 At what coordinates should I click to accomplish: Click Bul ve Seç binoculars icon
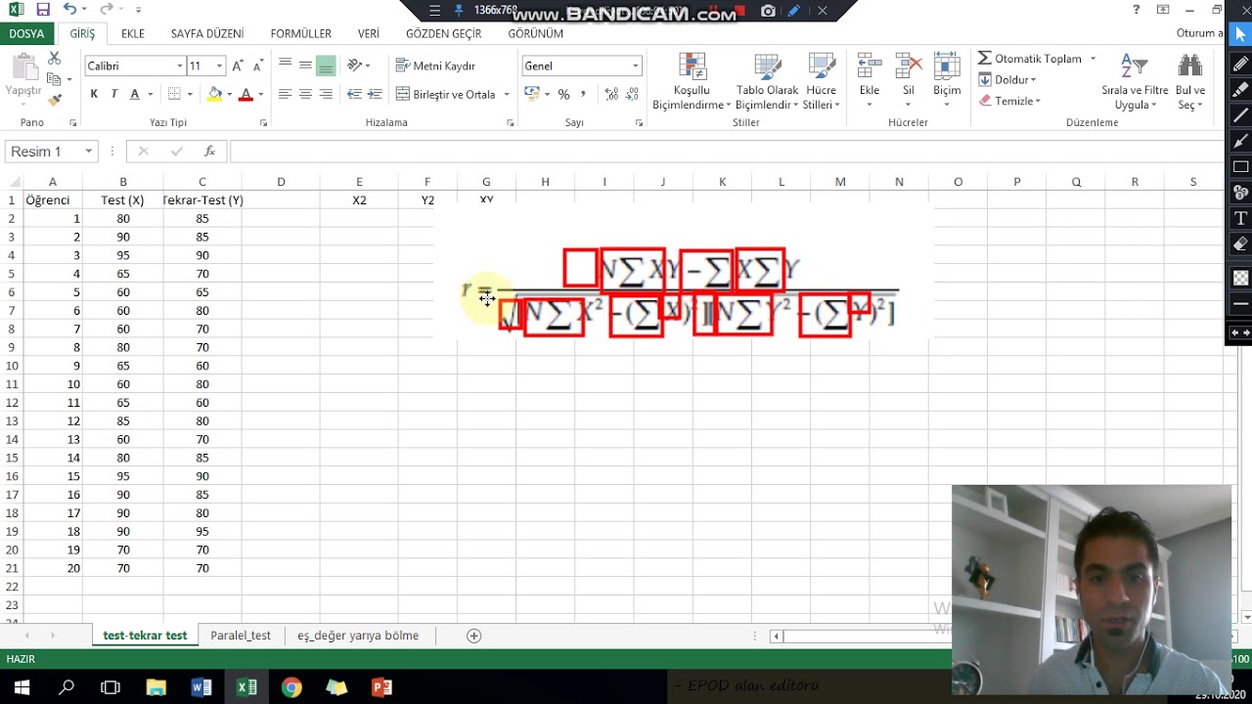[x=1190, y=66]
